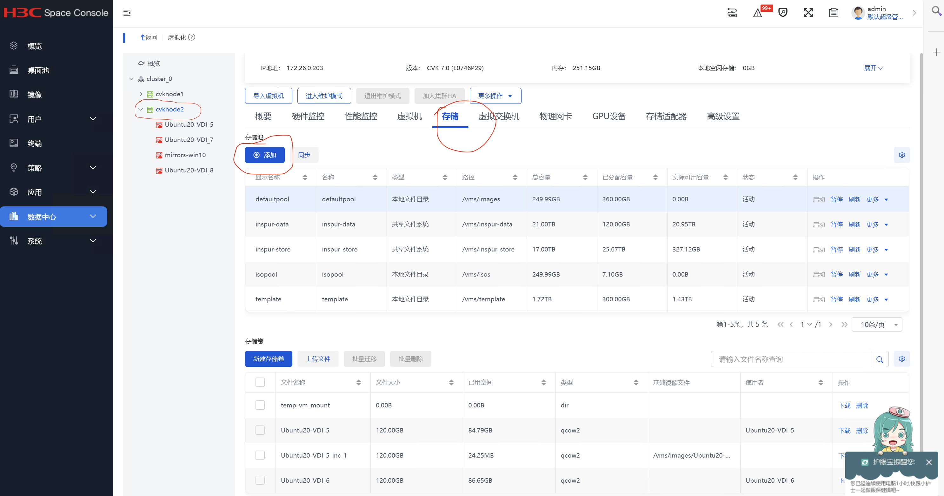Focus the 请输入文件名称查询 search field
The height and width of the screenshot is (496, 944).
coord(791,359)
